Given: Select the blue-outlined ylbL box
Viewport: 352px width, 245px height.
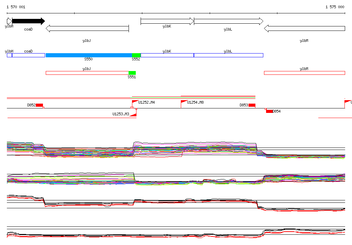Looking at the screenshot, I should pos(229,55).
